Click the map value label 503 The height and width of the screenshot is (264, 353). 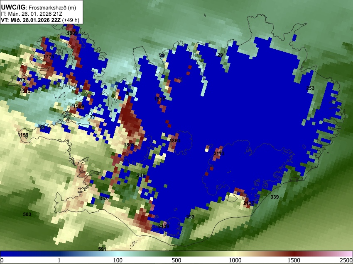click(27, 214)
